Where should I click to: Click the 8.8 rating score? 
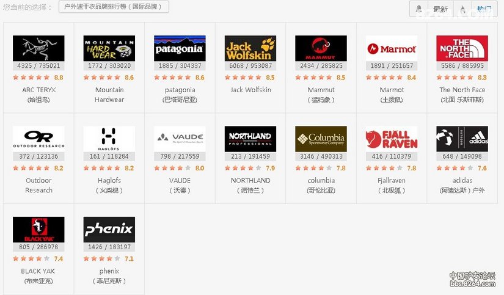59,78
